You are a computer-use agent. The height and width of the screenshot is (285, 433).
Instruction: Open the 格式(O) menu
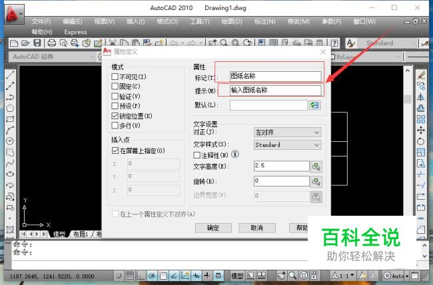167,21
